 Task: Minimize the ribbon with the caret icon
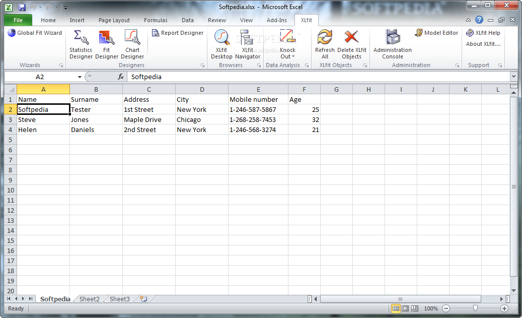pos(469,20)
